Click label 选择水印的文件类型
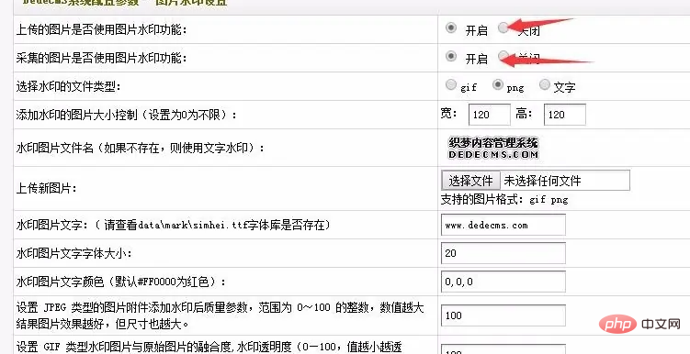The image size is (690, 354). [x=68, y=86]
